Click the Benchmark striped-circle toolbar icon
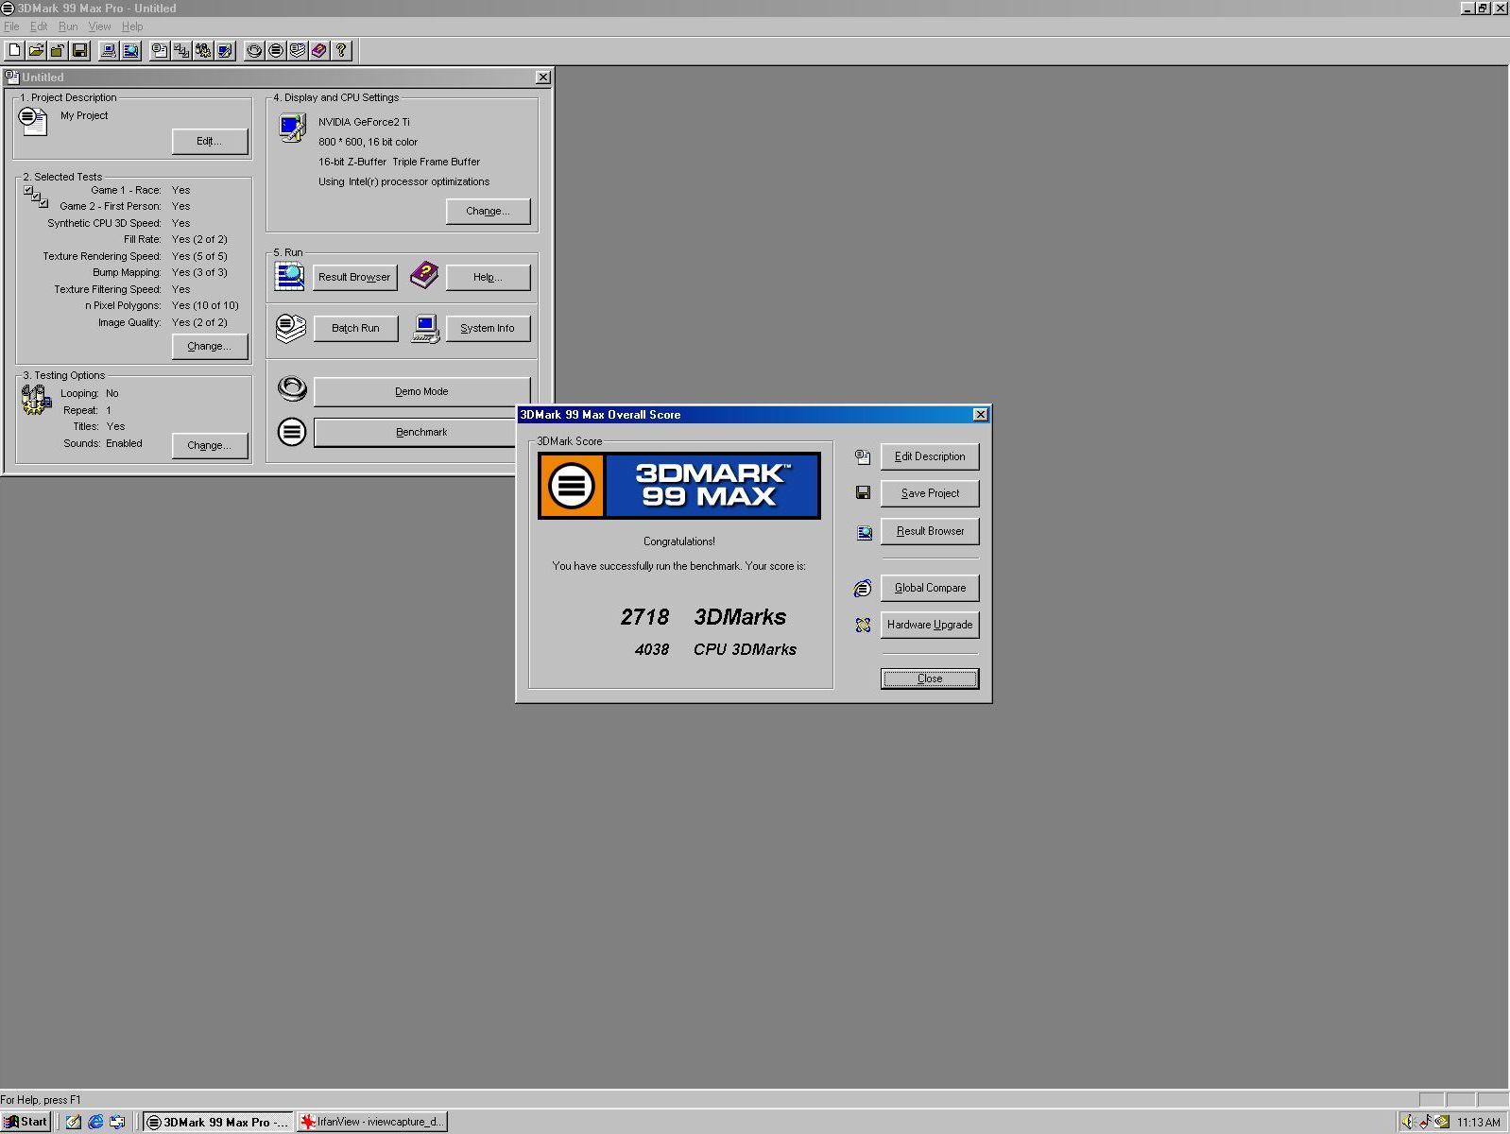Viewport: 1510px width, 1134px height. (276, 50)
